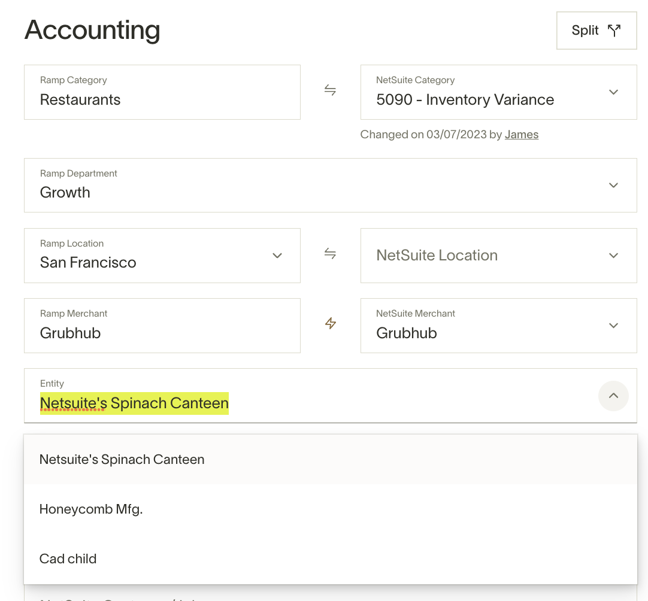Click the swap arrows icon beside Ramp Category

point(330,90)
